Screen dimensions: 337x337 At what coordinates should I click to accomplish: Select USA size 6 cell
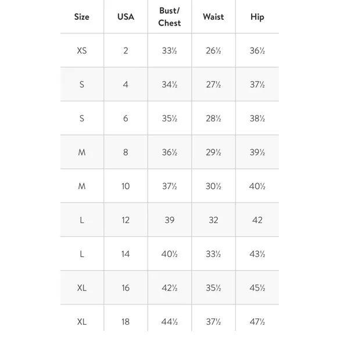[126, 119]
